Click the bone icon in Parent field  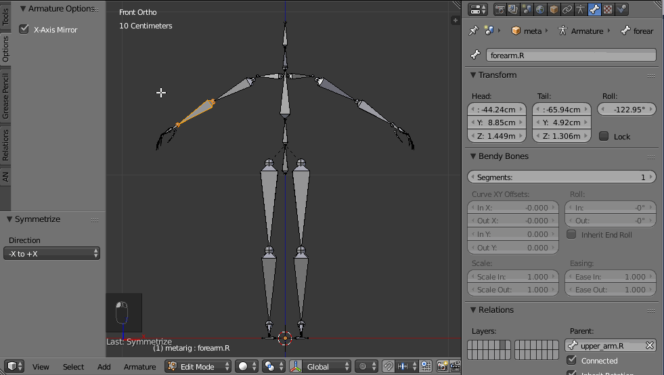click(573, 345)
